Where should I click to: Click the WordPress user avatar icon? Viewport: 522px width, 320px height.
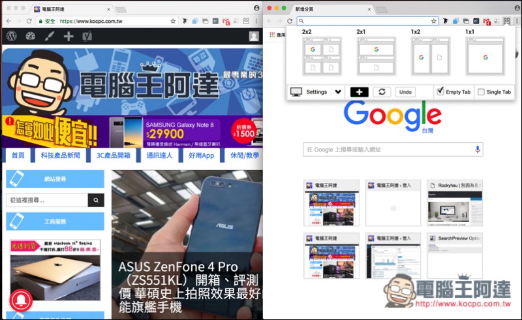pos(254,36)
